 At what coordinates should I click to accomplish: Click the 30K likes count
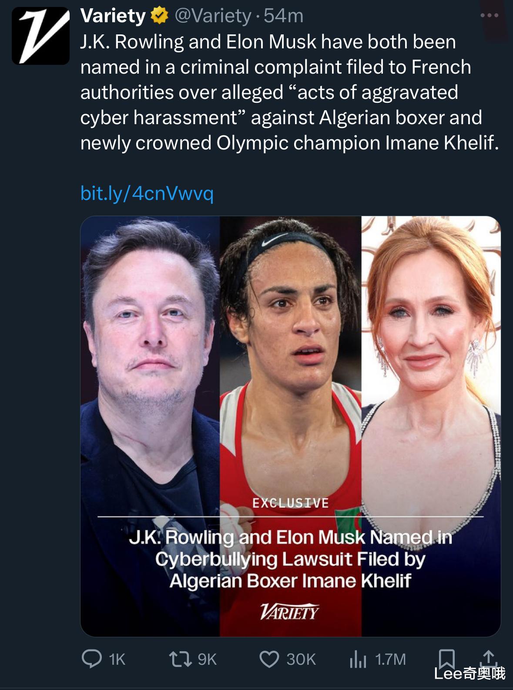click(x=301, y=660)
